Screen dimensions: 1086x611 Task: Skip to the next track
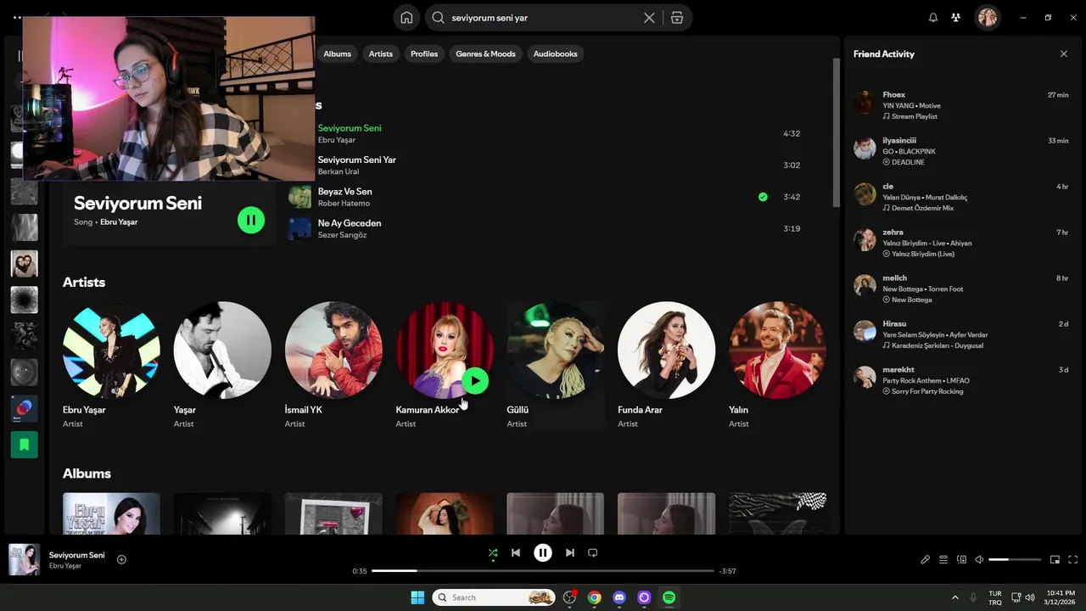[x=570, y=552]
